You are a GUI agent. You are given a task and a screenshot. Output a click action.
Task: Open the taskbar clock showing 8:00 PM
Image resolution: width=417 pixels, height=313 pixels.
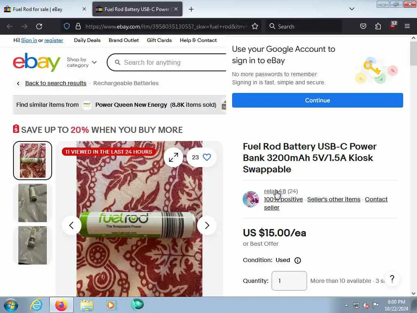click(x=396, y=305)
